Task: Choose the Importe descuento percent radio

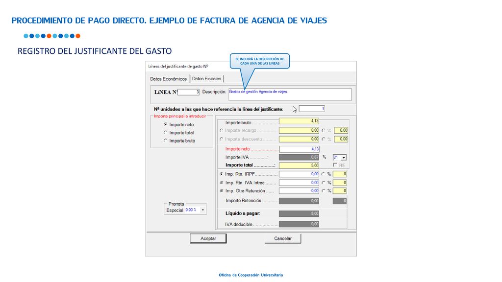Action: tap(324, 139)
